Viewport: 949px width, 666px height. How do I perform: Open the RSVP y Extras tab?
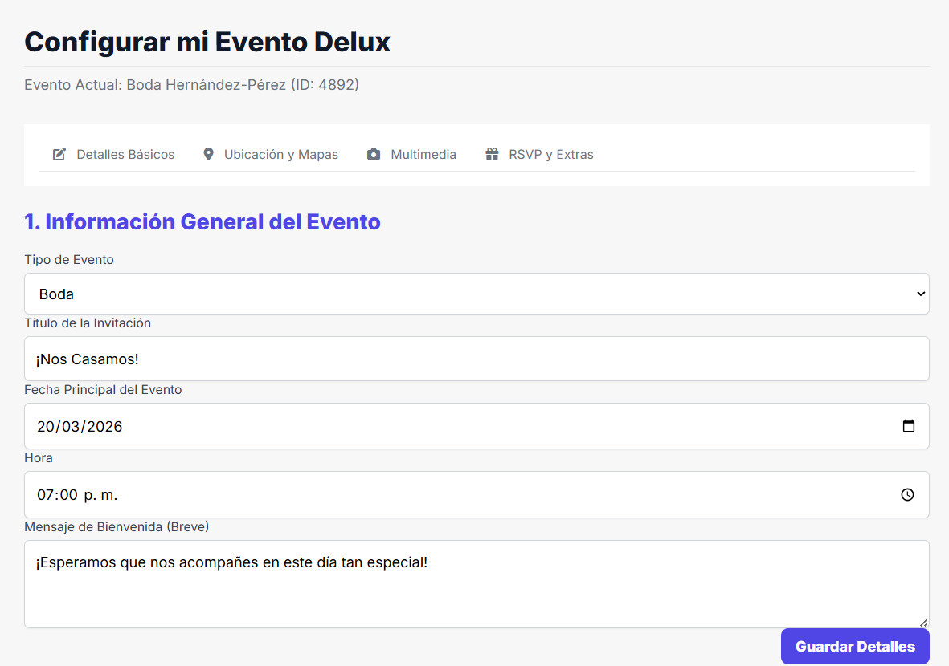(550, 154)
